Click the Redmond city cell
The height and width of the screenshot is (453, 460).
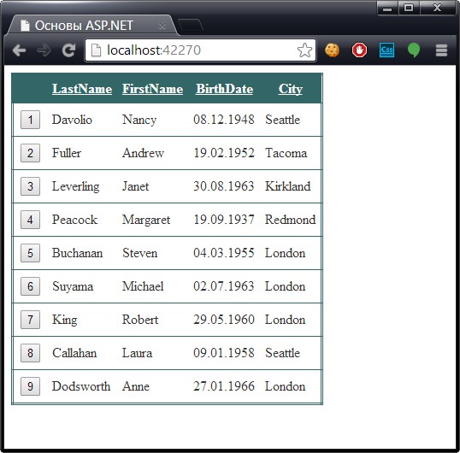coord(291,220)
